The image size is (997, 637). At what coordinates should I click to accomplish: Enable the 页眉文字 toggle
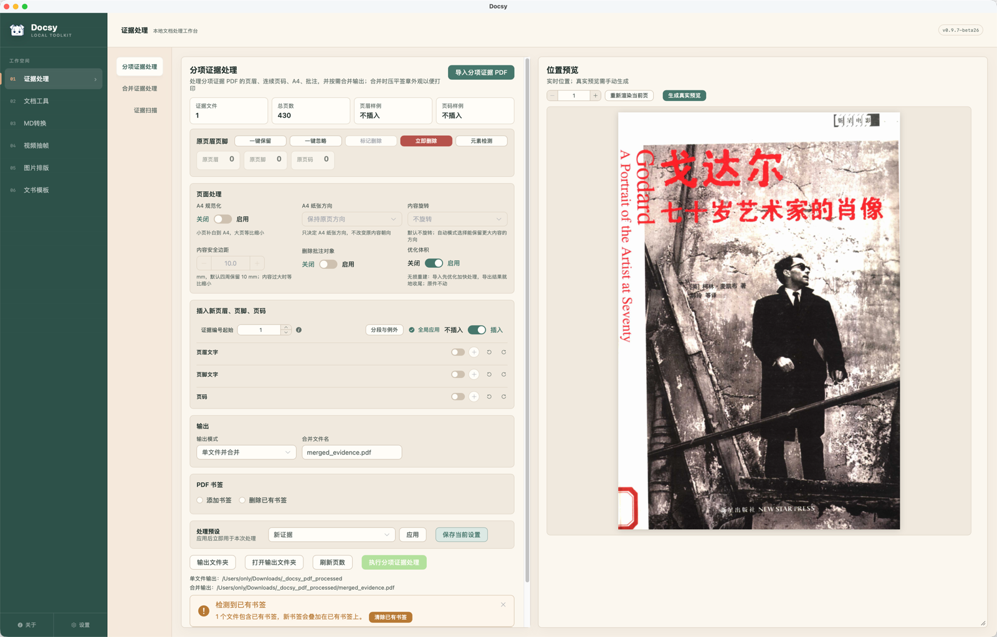pyautogui.click(x=458, y=352)
